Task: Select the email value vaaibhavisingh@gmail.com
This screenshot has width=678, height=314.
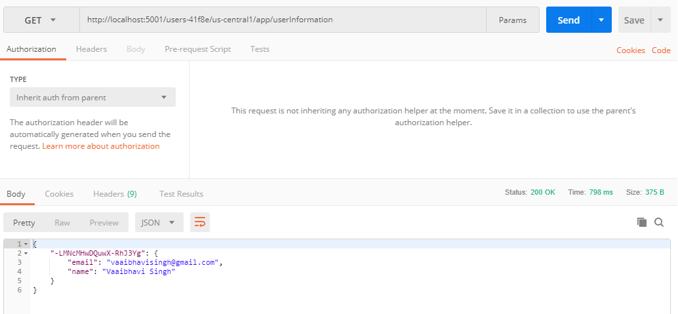Action: pos(164,262)
